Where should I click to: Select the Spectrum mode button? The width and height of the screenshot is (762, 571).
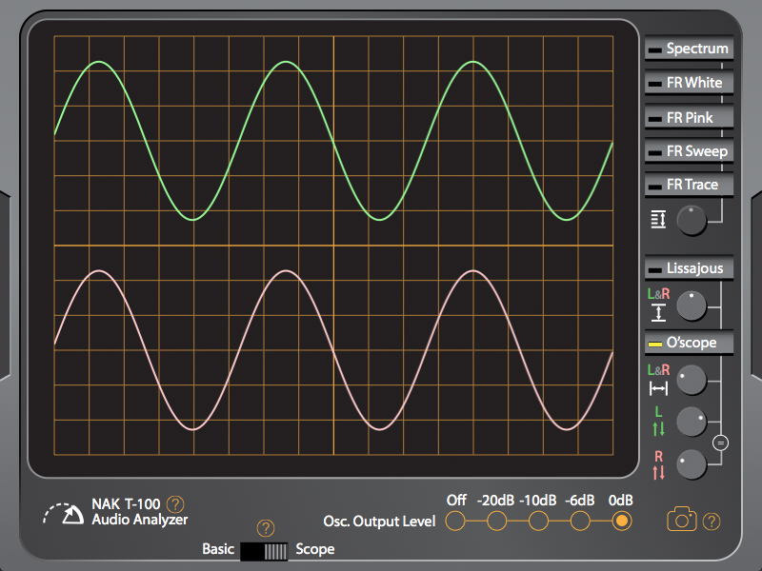click(x=689, y=49)
